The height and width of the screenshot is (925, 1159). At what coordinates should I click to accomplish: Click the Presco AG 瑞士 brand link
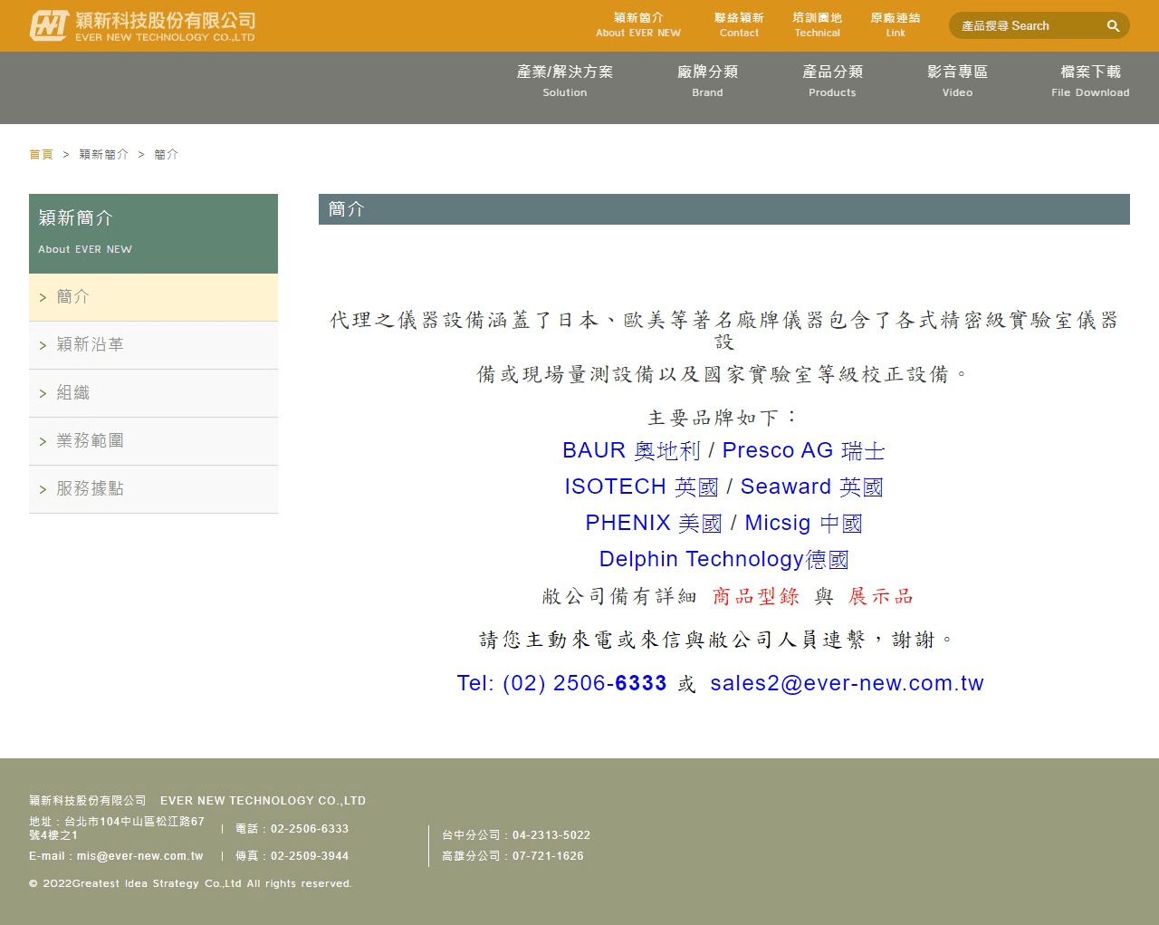coord(803,450)
